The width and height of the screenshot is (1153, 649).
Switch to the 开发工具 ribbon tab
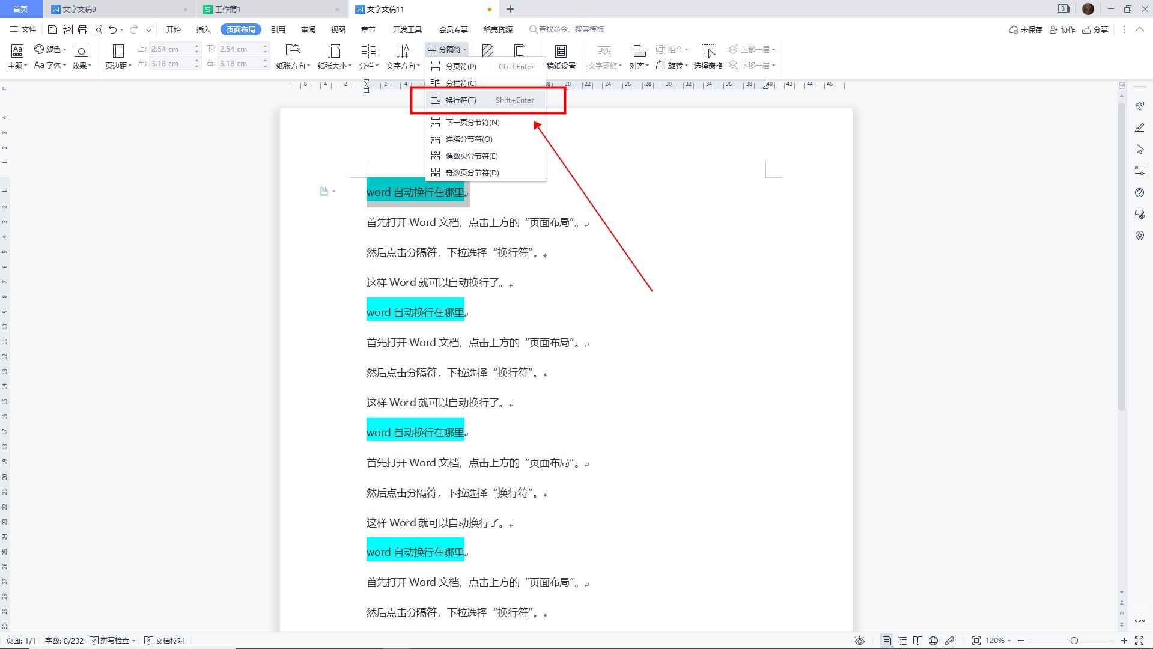407,29
